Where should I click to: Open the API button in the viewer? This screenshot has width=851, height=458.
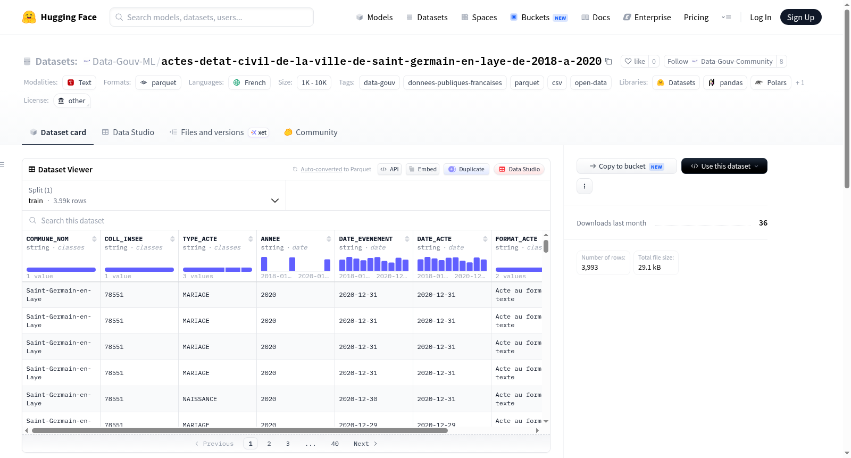click(x=389, y=169)
